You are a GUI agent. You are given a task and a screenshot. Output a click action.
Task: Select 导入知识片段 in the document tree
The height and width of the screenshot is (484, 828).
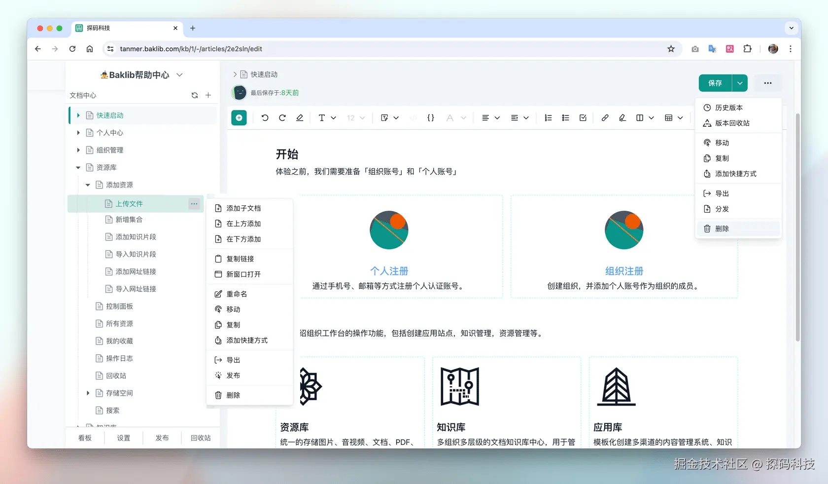pyautogui.click(x=136, y=254)
